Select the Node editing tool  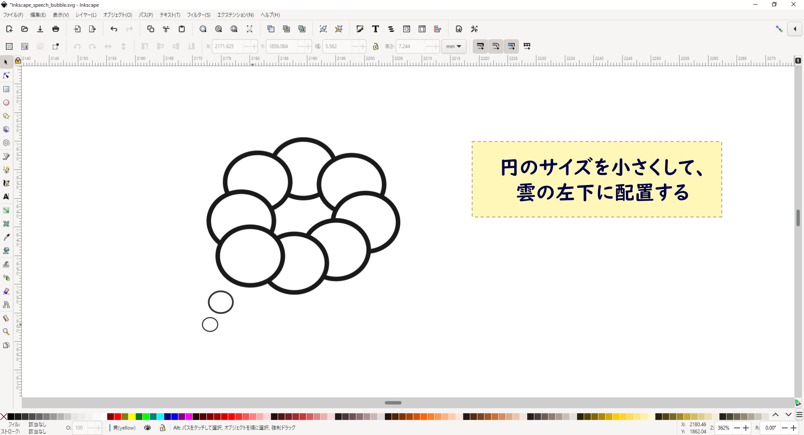pos(6,75)
